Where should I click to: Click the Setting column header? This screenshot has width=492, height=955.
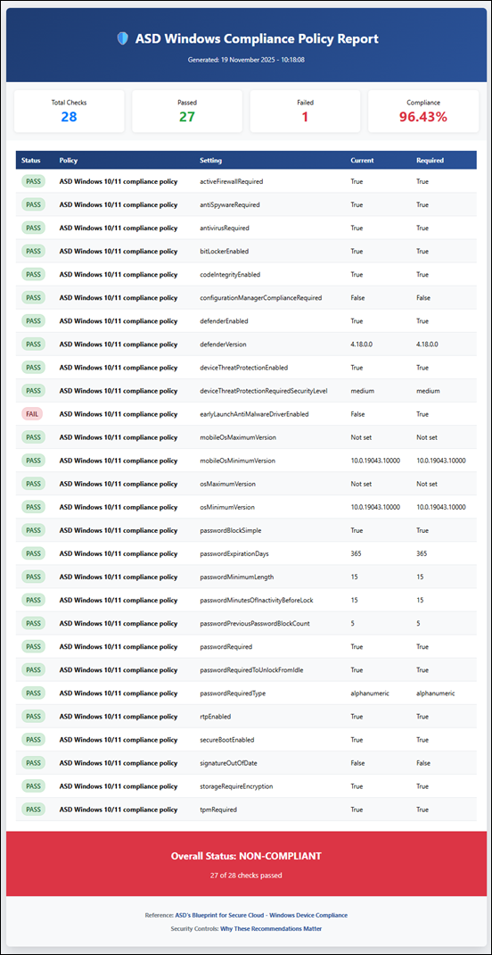pos(211,161)
